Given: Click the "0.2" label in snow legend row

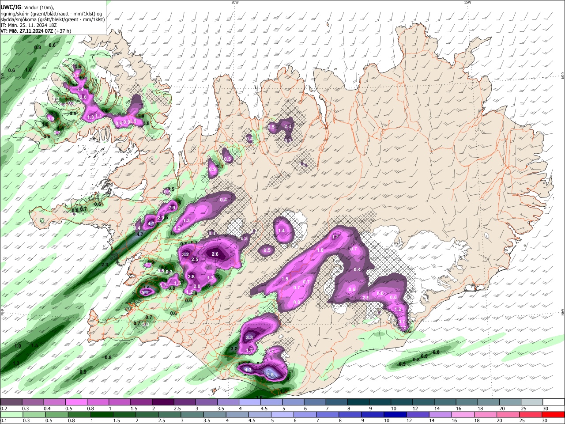Looking at the screenshot, I should click(x=3, y=409).
